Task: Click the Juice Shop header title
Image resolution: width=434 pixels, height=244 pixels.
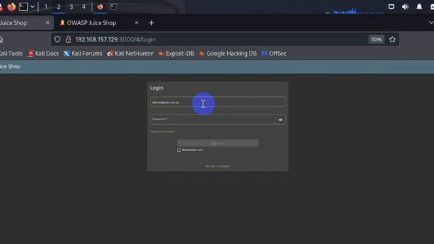Action: click(10, 66)
